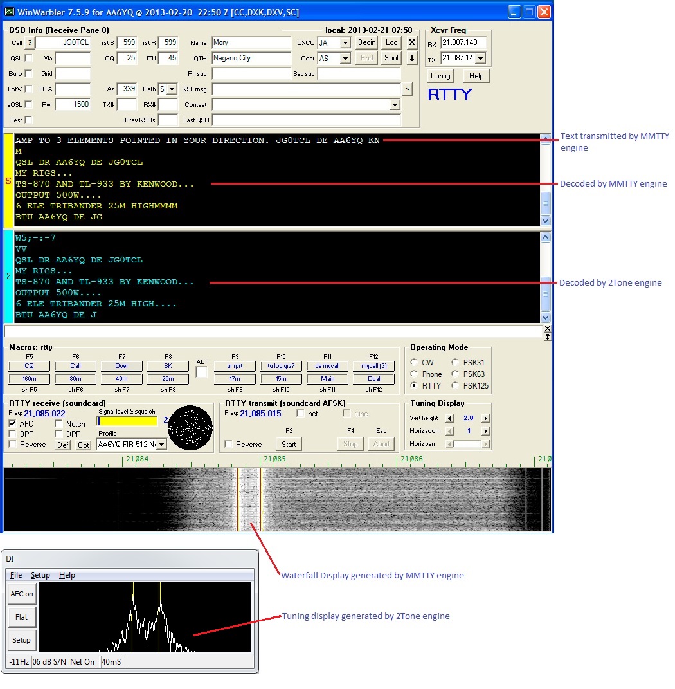Viewport: 675px width, 689px height.
Task: Click AFC on button in DI window
Action: [x=21, y=594]
